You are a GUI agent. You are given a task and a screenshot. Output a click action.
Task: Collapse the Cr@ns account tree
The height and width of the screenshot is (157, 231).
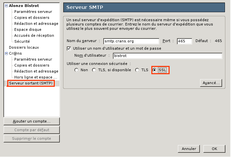6,53
